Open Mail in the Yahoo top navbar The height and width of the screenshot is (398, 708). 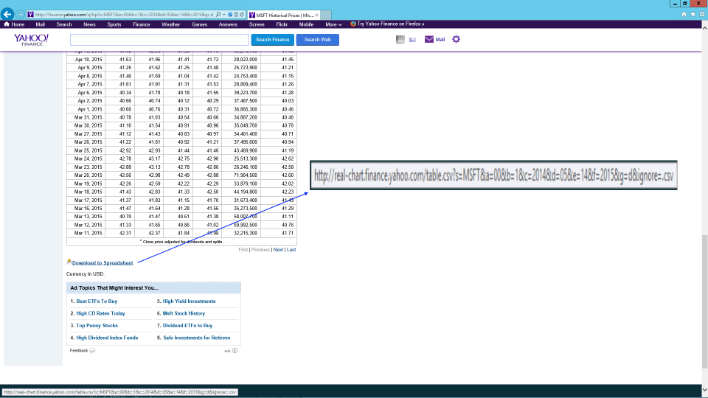[40, 24]
